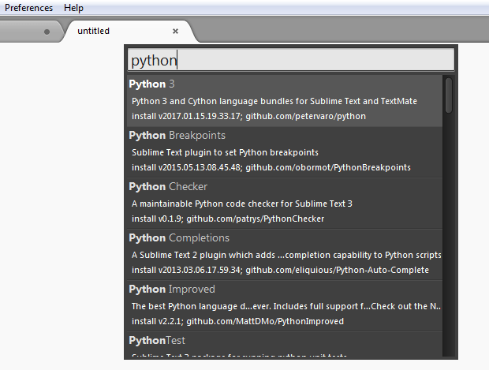Pick the Python Checker package

click(x=284, y=202)
